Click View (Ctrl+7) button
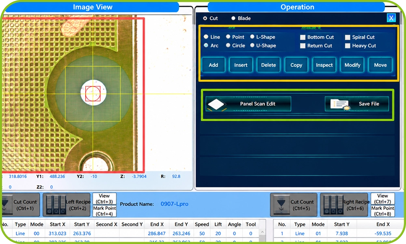406x244 pixels. (382, 198)
